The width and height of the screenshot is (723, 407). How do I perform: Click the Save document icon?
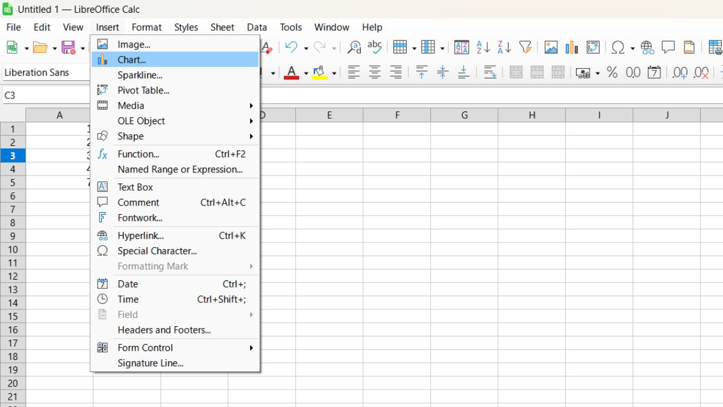pyautogui.click(x=68, y=47)
